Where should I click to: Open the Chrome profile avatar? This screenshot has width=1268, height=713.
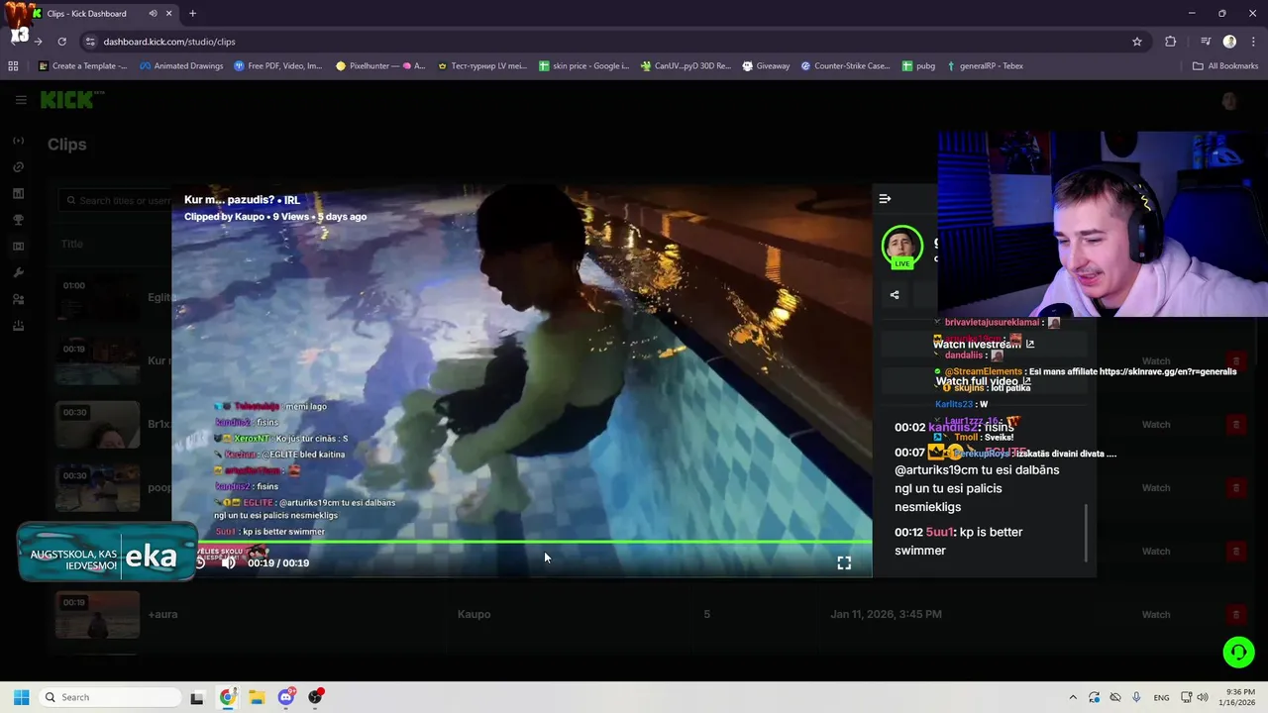(x=1229, y=42)
